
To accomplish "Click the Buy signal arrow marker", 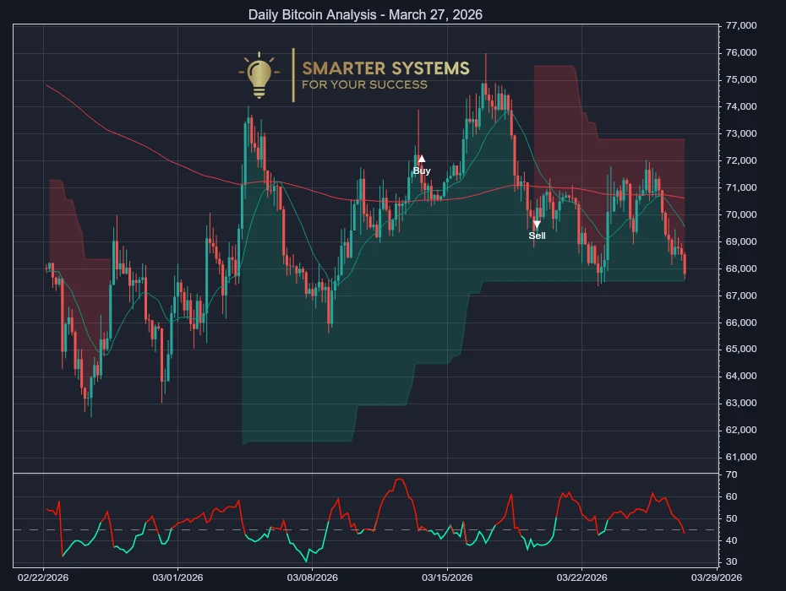I will (422, 157).
